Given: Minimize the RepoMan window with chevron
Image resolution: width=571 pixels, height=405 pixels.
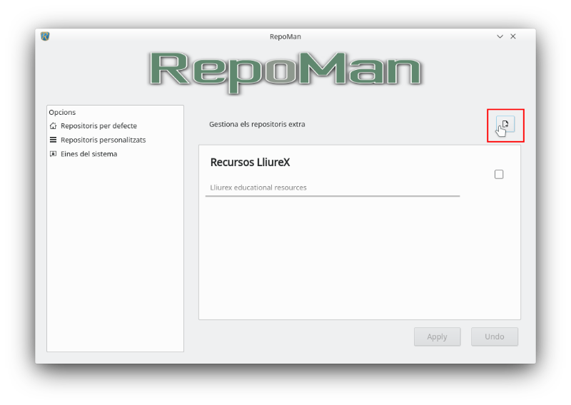Looking at the screenshot, I should pyautogui.click(x=500, y=36).
